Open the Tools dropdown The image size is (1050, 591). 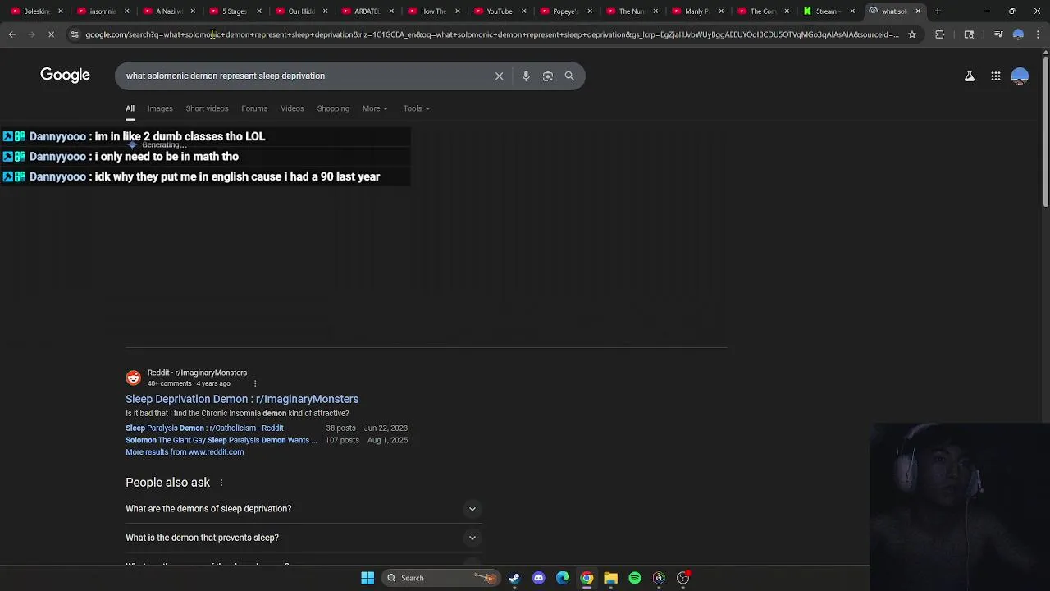416,108
